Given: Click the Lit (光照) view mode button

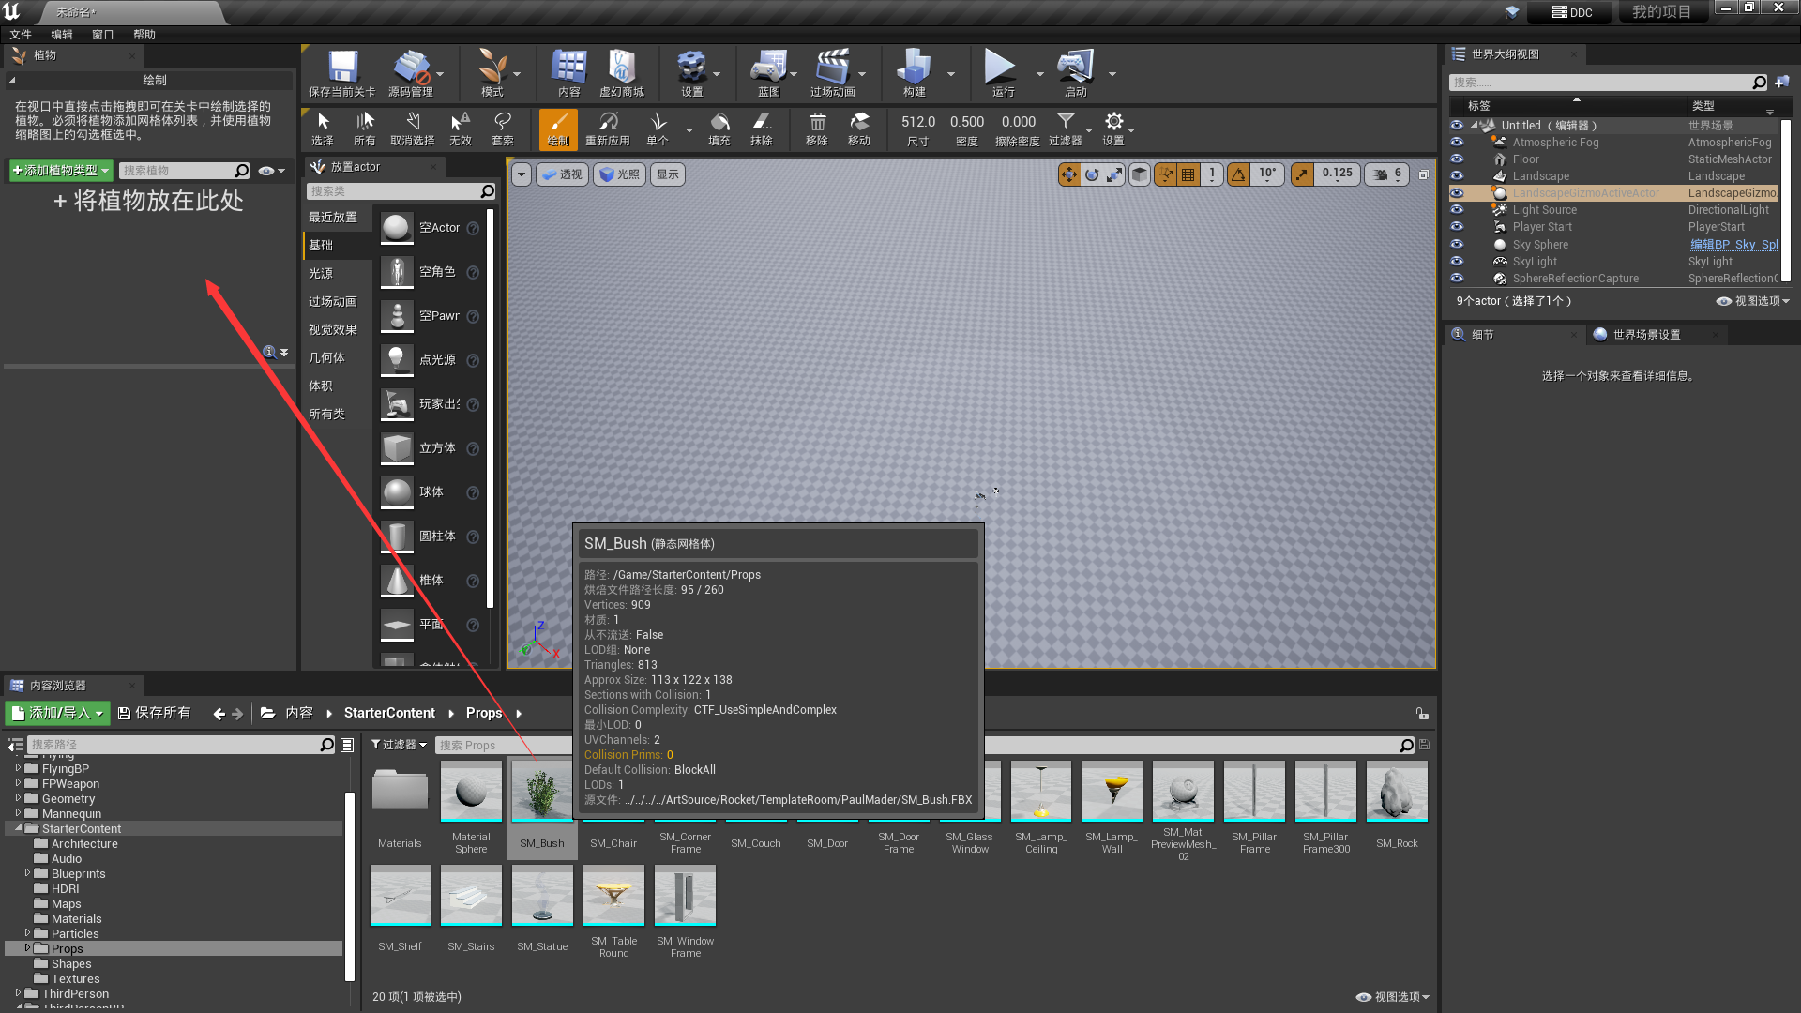Looking at the screenshot, I should [x=619, y=174].
